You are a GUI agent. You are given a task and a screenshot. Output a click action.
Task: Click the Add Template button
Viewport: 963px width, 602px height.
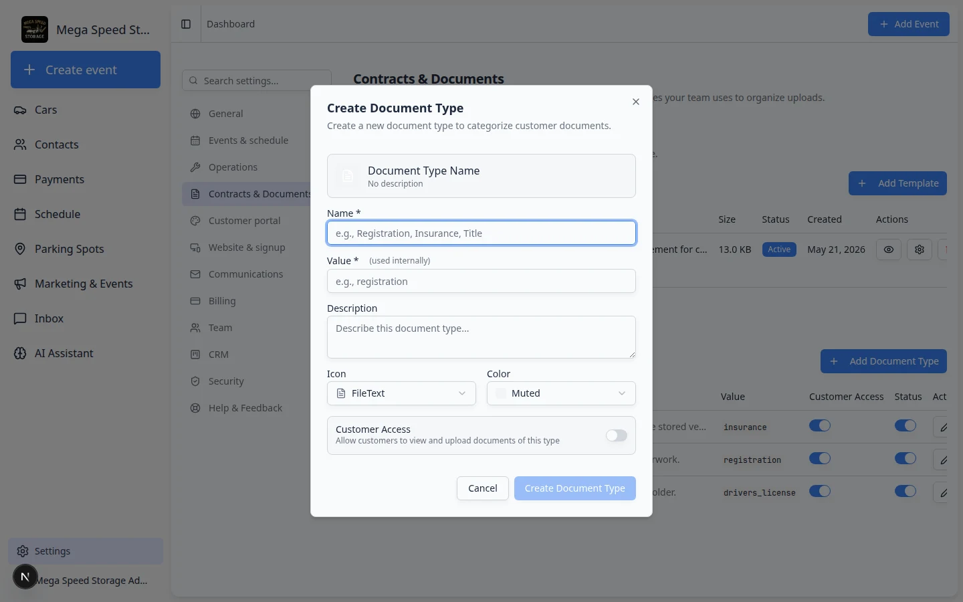click(x=897, y=183)
